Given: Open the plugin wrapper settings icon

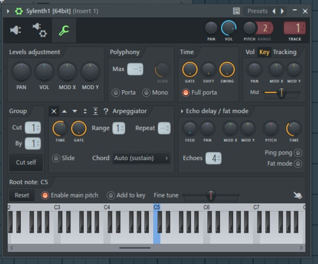Looking at the screenshot, I should point(40,30).
